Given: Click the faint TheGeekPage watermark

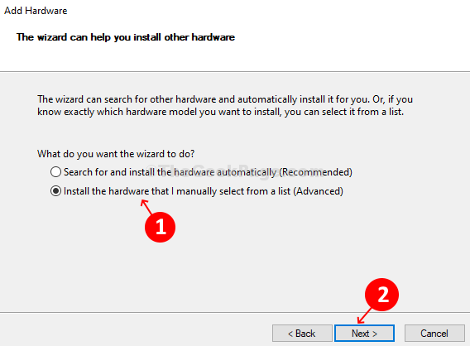Looking at the screenshot, I should pos(235,171).
